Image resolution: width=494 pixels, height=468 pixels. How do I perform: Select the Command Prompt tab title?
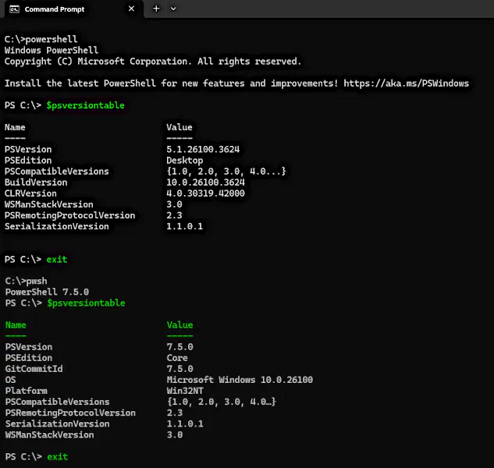pos(55,9)
